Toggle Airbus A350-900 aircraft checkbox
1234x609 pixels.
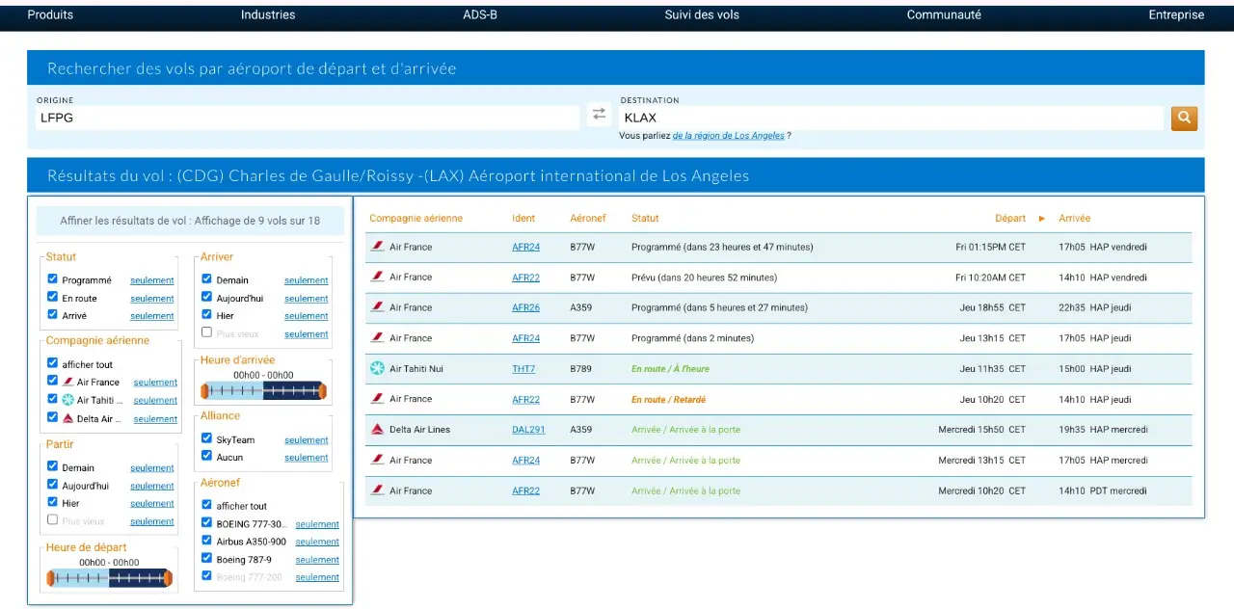click(206, 541)
